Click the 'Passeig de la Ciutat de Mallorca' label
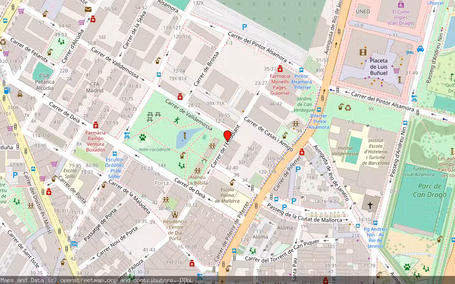Image resolution: width=455 pixels, height=284 pixels. coord(304,213)
